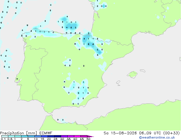Click the legend arrow tip beyond 50 mm
Screen dimensions: 181x140
pyautogui.click(x=90, y=136)
